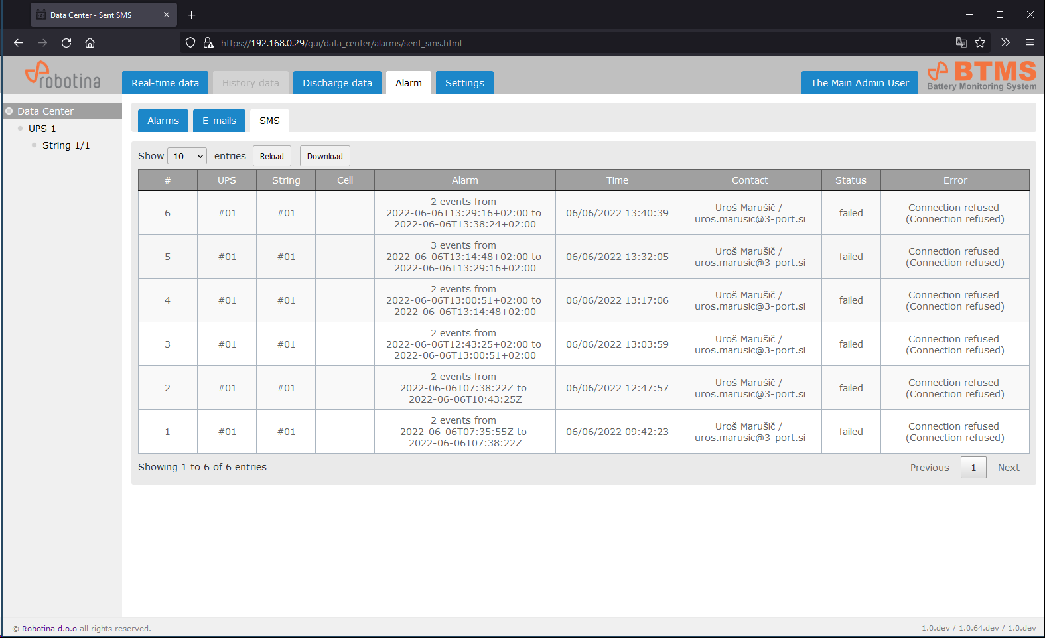This screenshot has height=638, width=1045.
Task: Bookmark this page with the star icon
Action: coord(980,43)
